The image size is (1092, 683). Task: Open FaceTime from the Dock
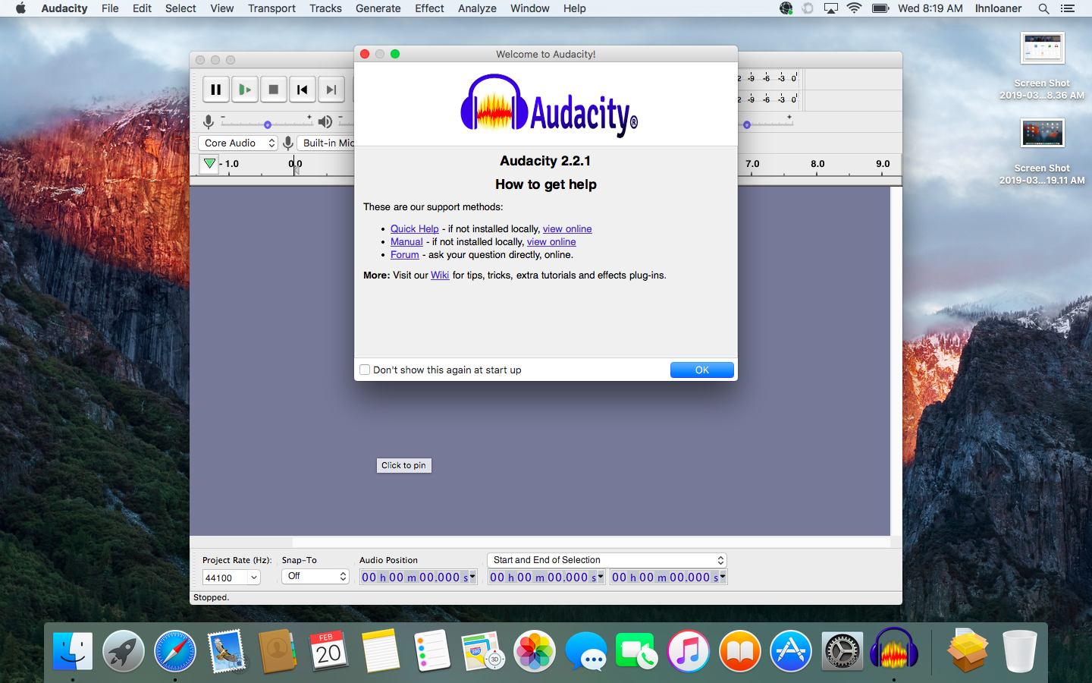637,651
